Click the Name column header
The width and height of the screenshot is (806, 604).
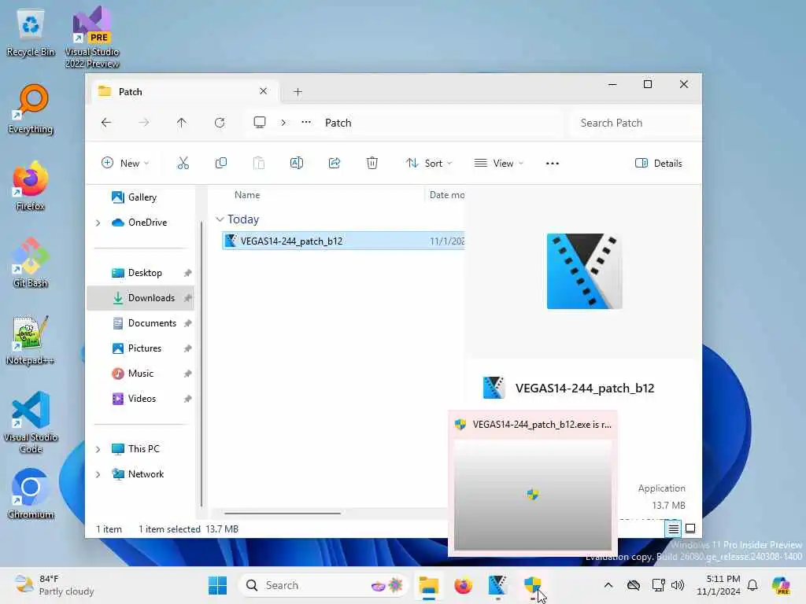coord(247,195)
